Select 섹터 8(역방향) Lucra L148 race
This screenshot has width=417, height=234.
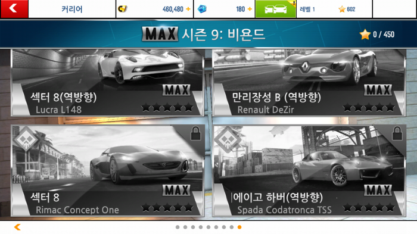click(x=107, y=83)
